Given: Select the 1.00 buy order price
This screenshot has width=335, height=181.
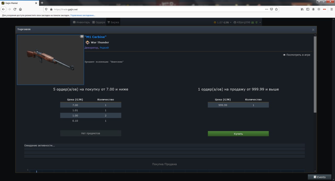Looking at the screenshot, I should [75, 115].
